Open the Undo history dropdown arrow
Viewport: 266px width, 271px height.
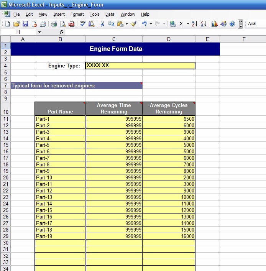point(151,24)
